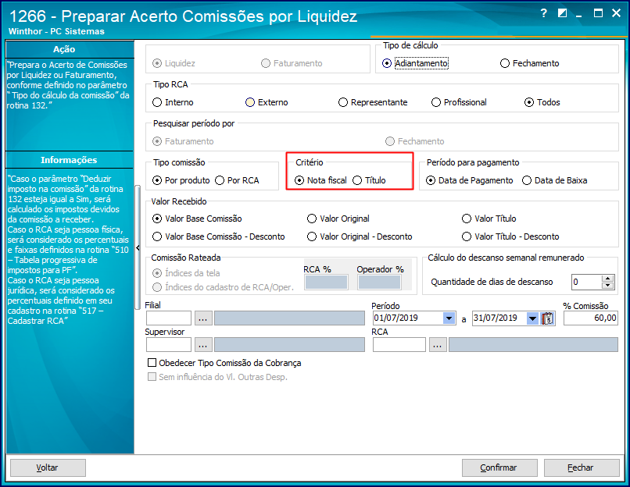Viewport: 630px width, 487px height.
Task: Click the % Comissão value field
Action: coord(591,318)
